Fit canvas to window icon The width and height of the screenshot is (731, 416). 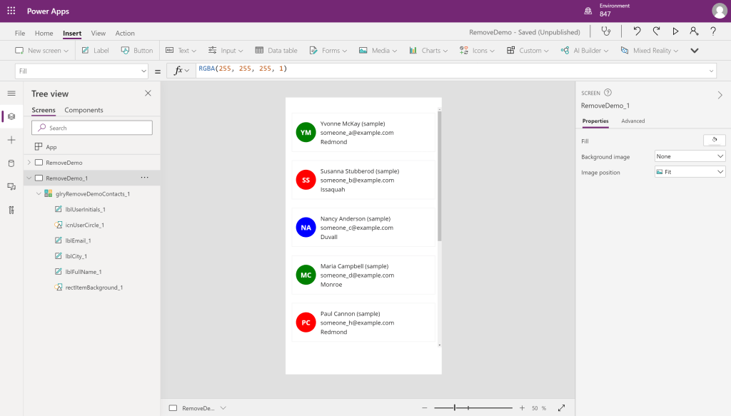(561, 408)
